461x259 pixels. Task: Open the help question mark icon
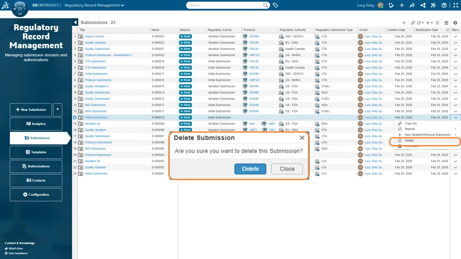click(x=444, y=5)
